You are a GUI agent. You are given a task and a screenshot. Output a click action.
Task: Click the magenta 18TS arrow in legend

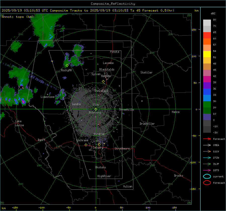[207, 170]
